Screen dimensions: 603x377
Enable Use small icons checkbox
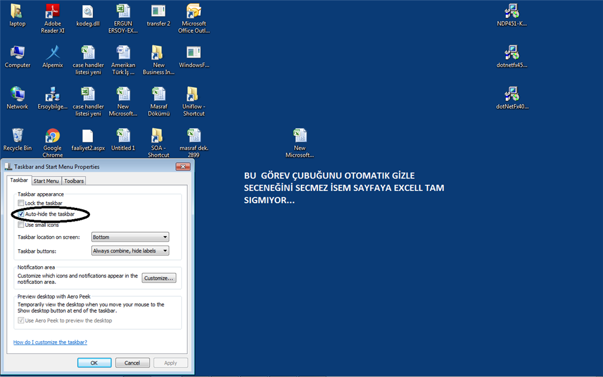[x=21, y=224]
